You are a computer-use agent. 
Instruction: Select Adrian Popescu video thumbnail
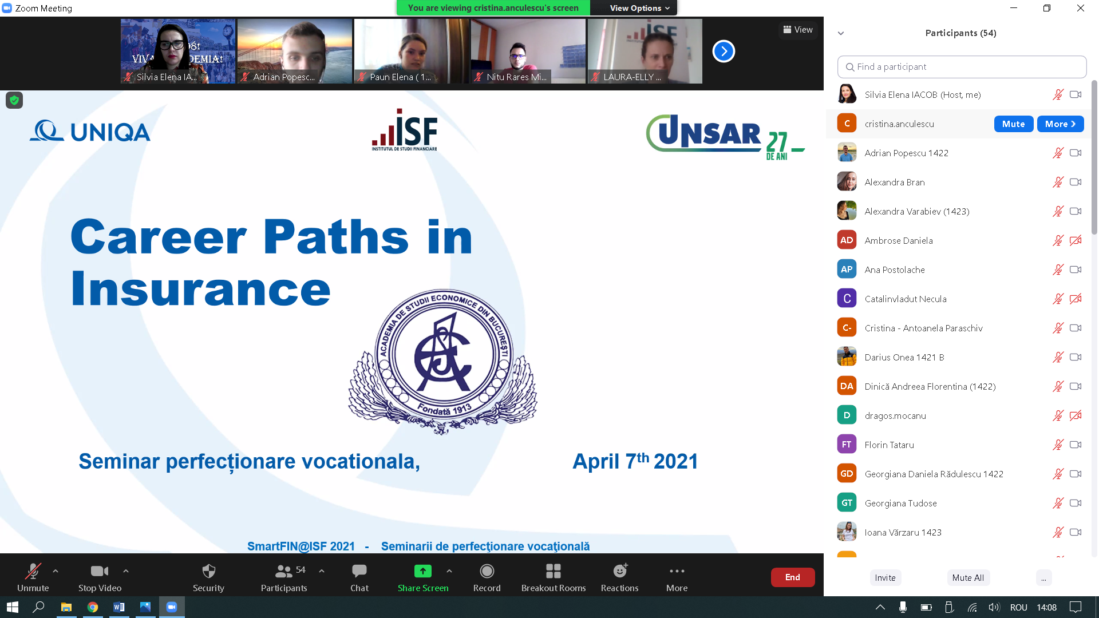295,51
